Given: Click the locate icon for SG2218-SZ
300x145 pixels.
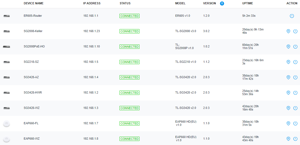Looking at the screenshot, I should point(288,62).
